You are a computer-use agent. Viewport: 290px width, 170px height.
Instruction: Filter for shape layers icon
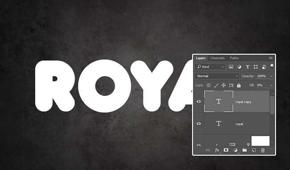[256, 67]
